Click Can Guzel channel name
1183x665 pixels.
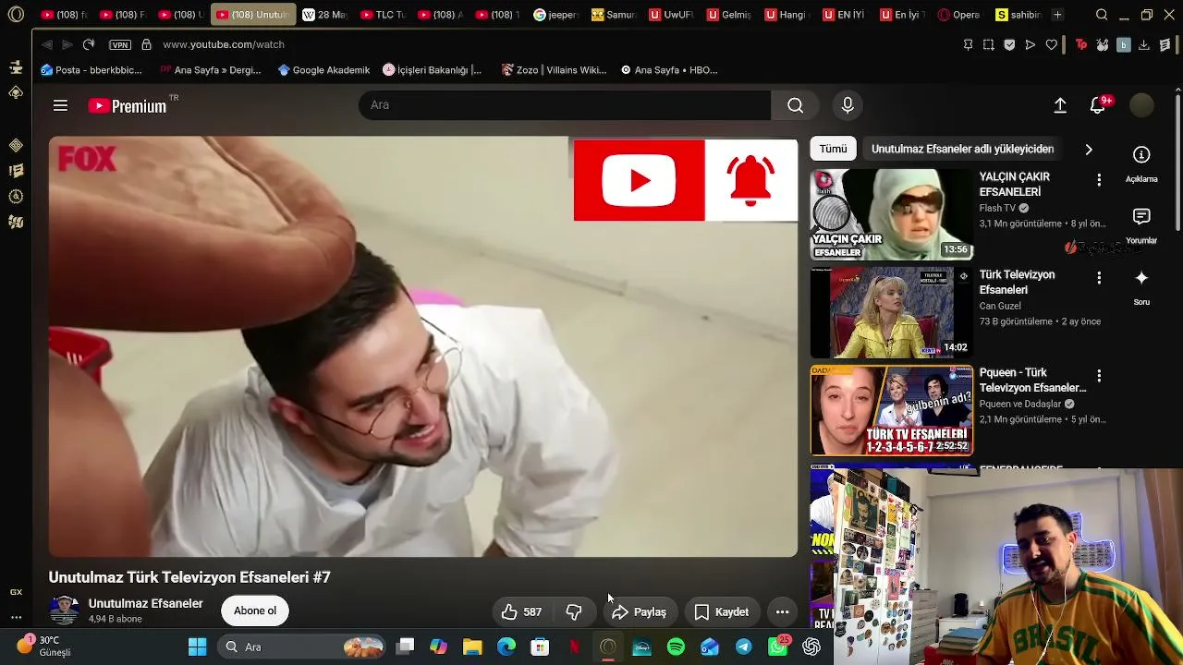(1000, 306)
